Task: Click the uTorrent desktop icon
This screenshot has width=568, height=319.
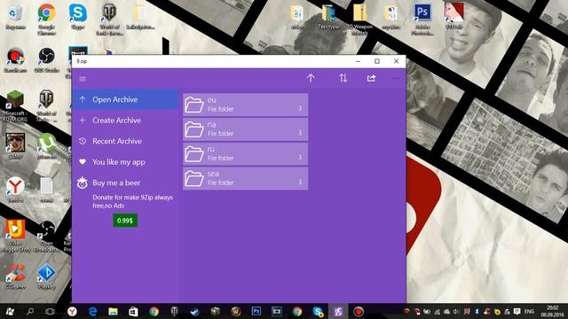Action: (47, 145)
